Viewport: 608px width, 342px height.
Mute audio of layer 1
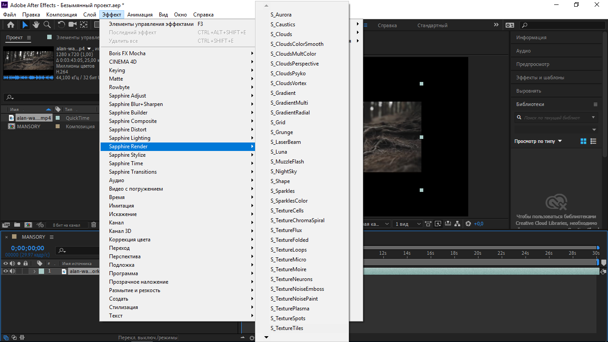[x=12, y=271]
